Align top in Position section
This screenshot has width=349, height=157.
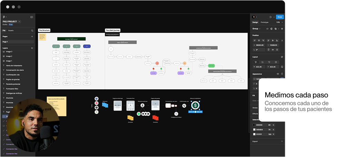click(268, 40)
